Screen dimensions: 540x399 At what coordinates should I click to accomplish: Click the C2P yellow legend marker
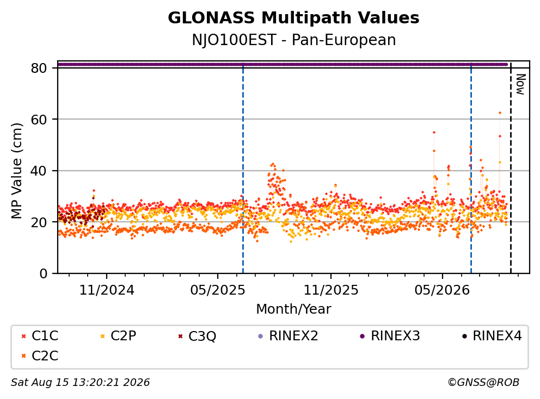coord(102,336)
